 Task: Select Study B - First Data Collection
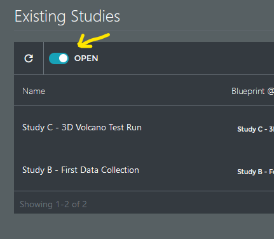coord(81,170)
